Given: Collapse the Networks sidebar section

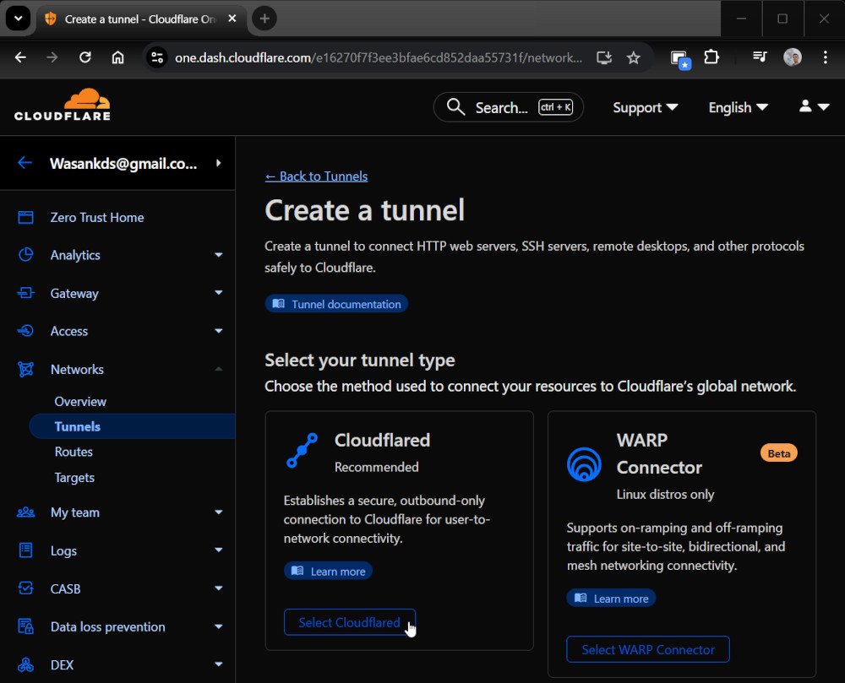Looking at the screenshot, I should coord(218,369).
